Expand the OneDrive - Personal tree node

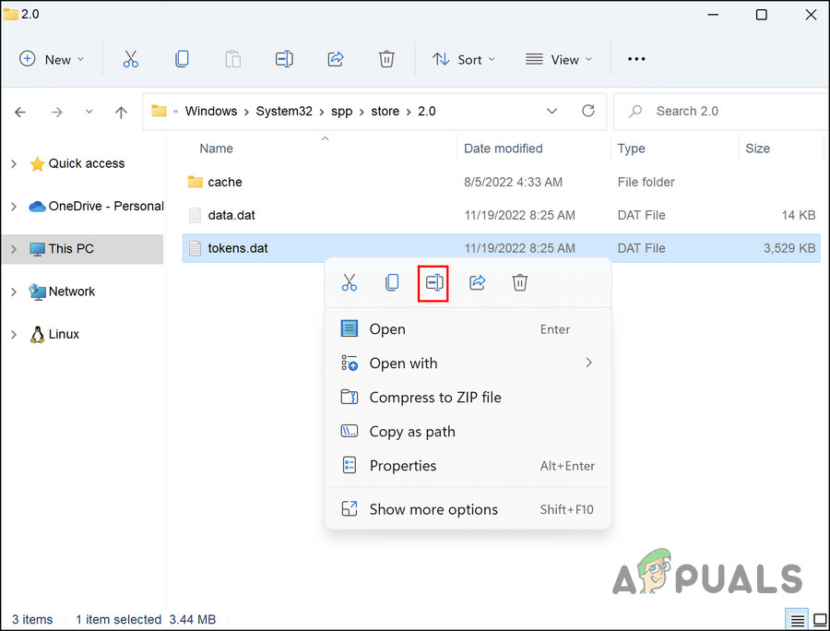click(x=14, y=207)
